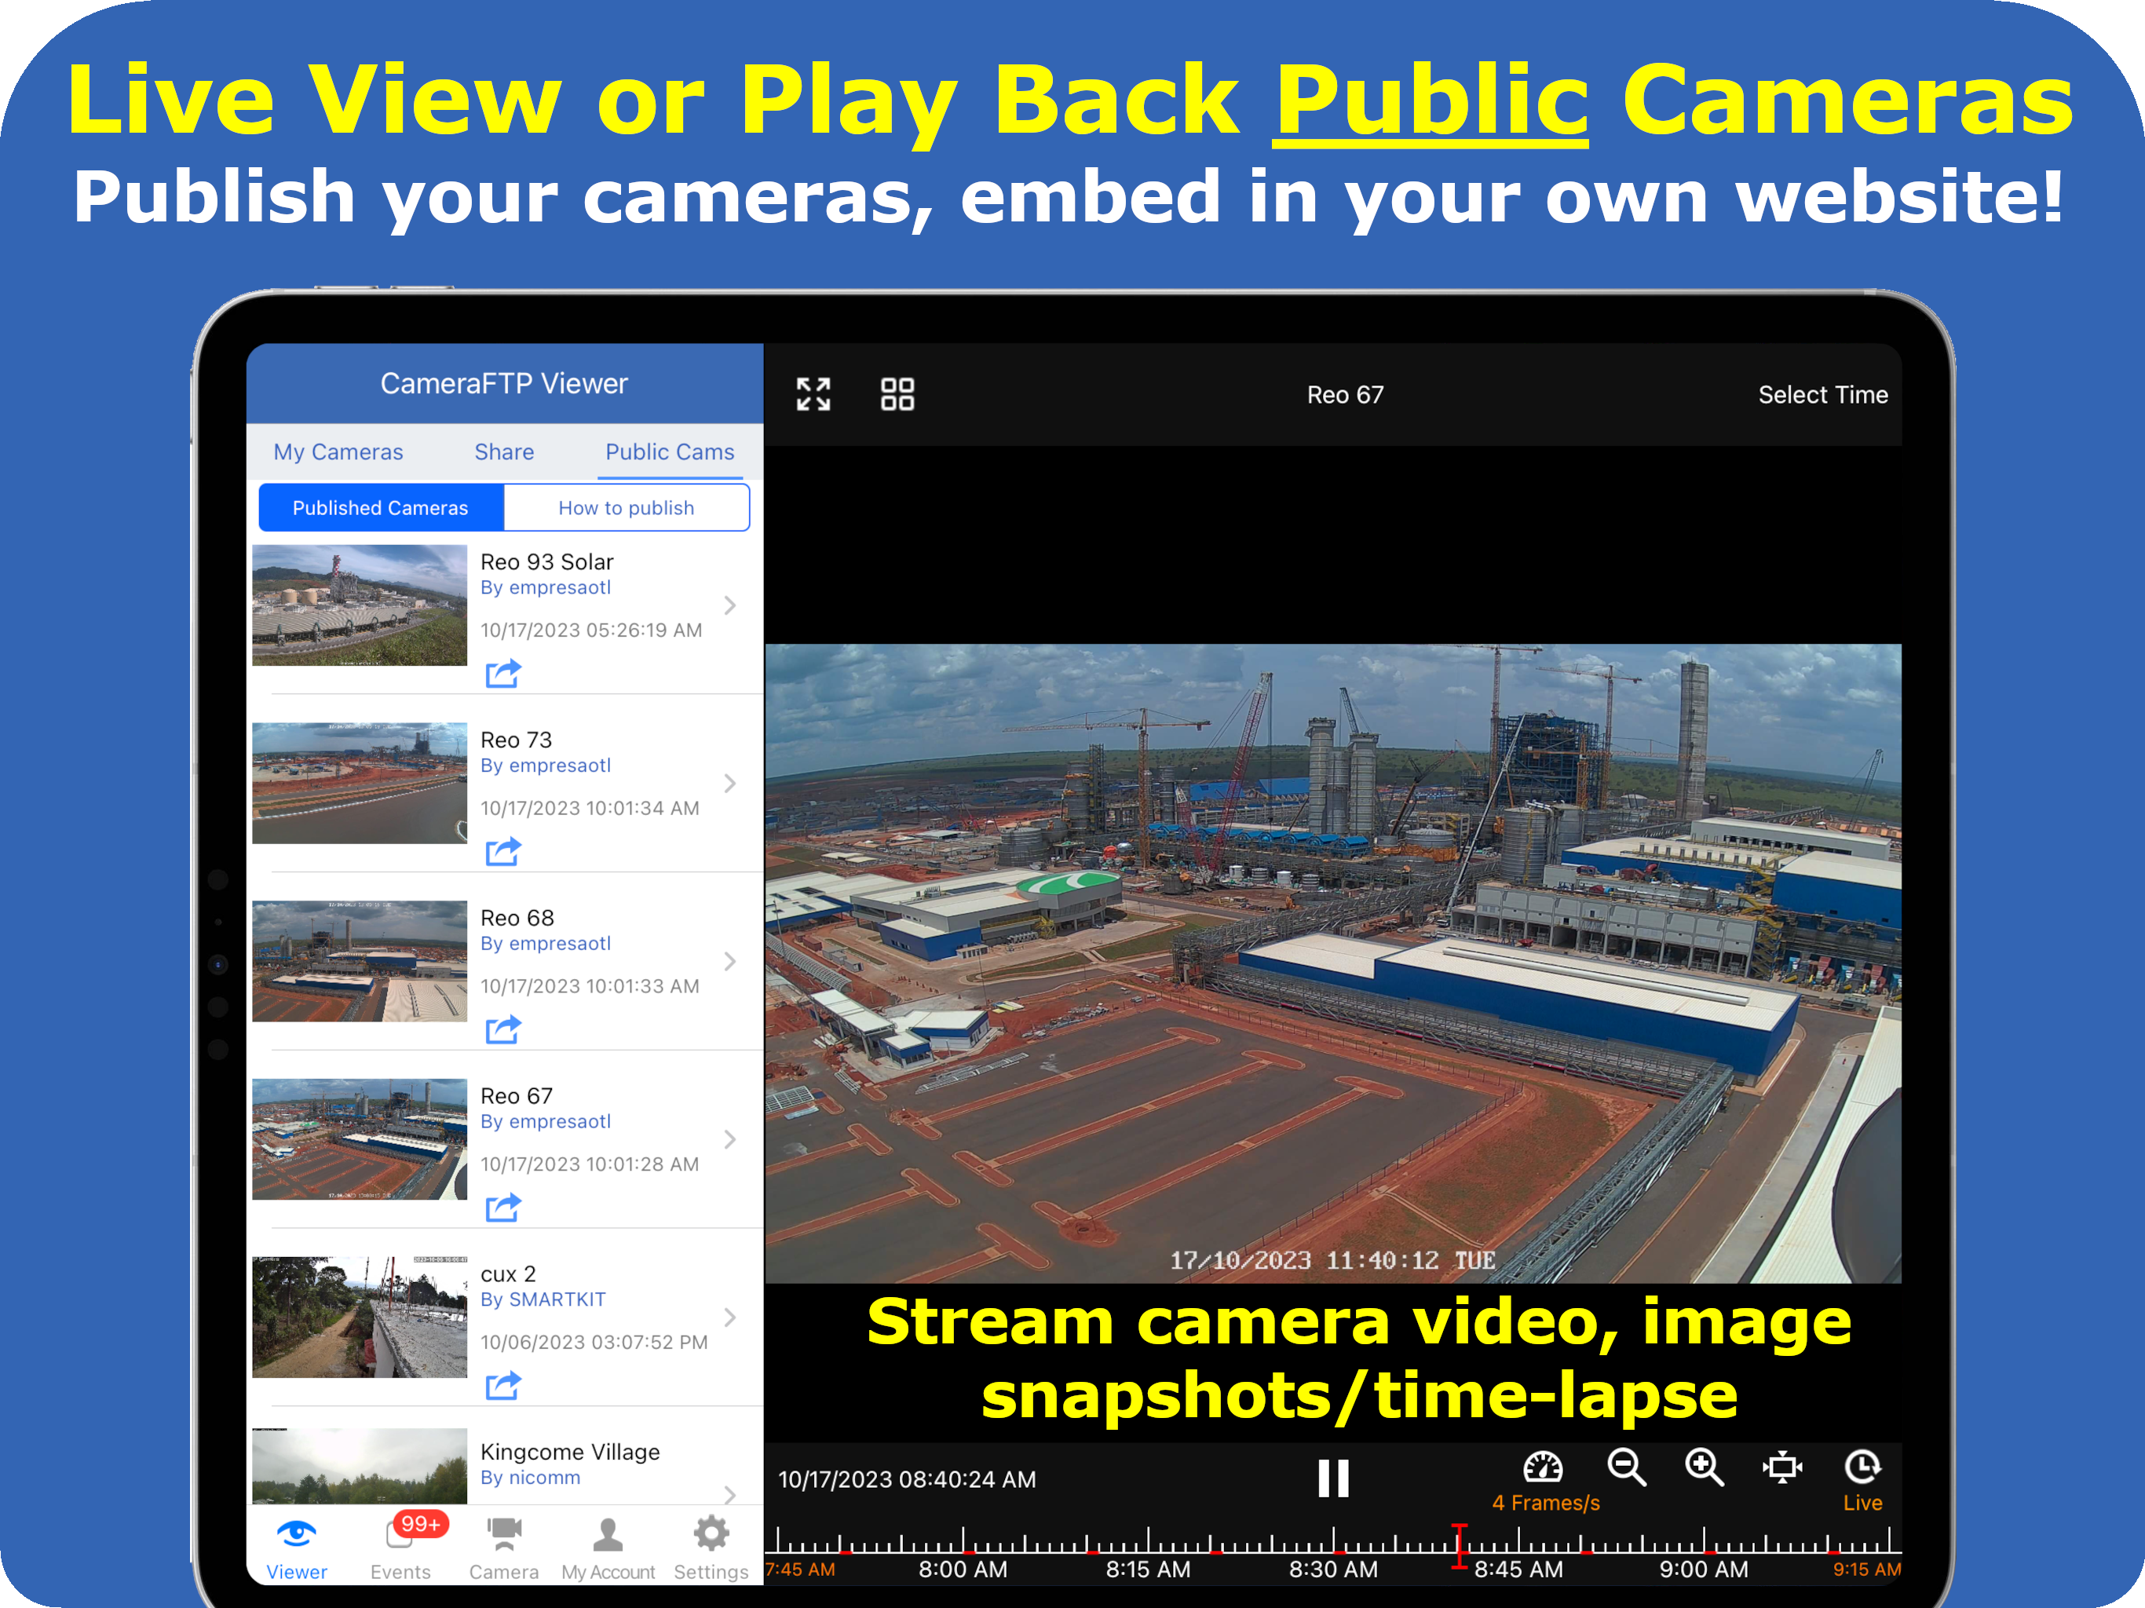
Task: Expand Reo 73 camera chevron
Action: [x=730, y=784]
